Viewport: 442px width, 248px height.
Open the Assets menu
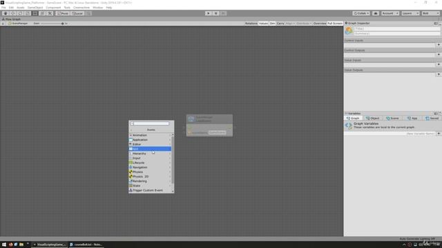[21, 8]
